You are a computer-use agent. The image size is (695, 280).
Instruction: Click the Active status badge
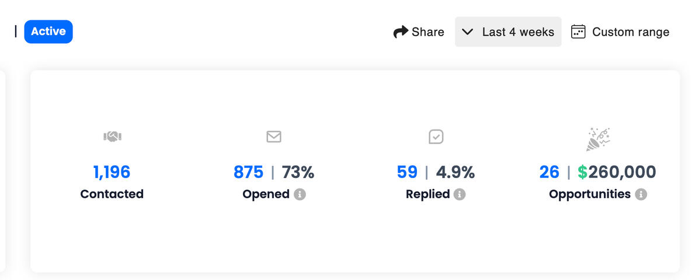tap(48, 32)
